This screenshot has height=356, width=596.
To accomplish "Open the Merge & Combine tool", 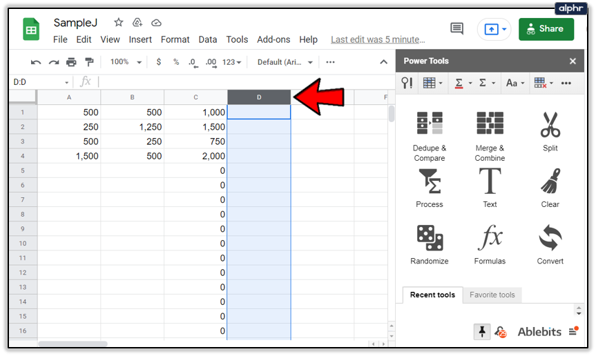I will pyautogui.click(x=490, y=136).
